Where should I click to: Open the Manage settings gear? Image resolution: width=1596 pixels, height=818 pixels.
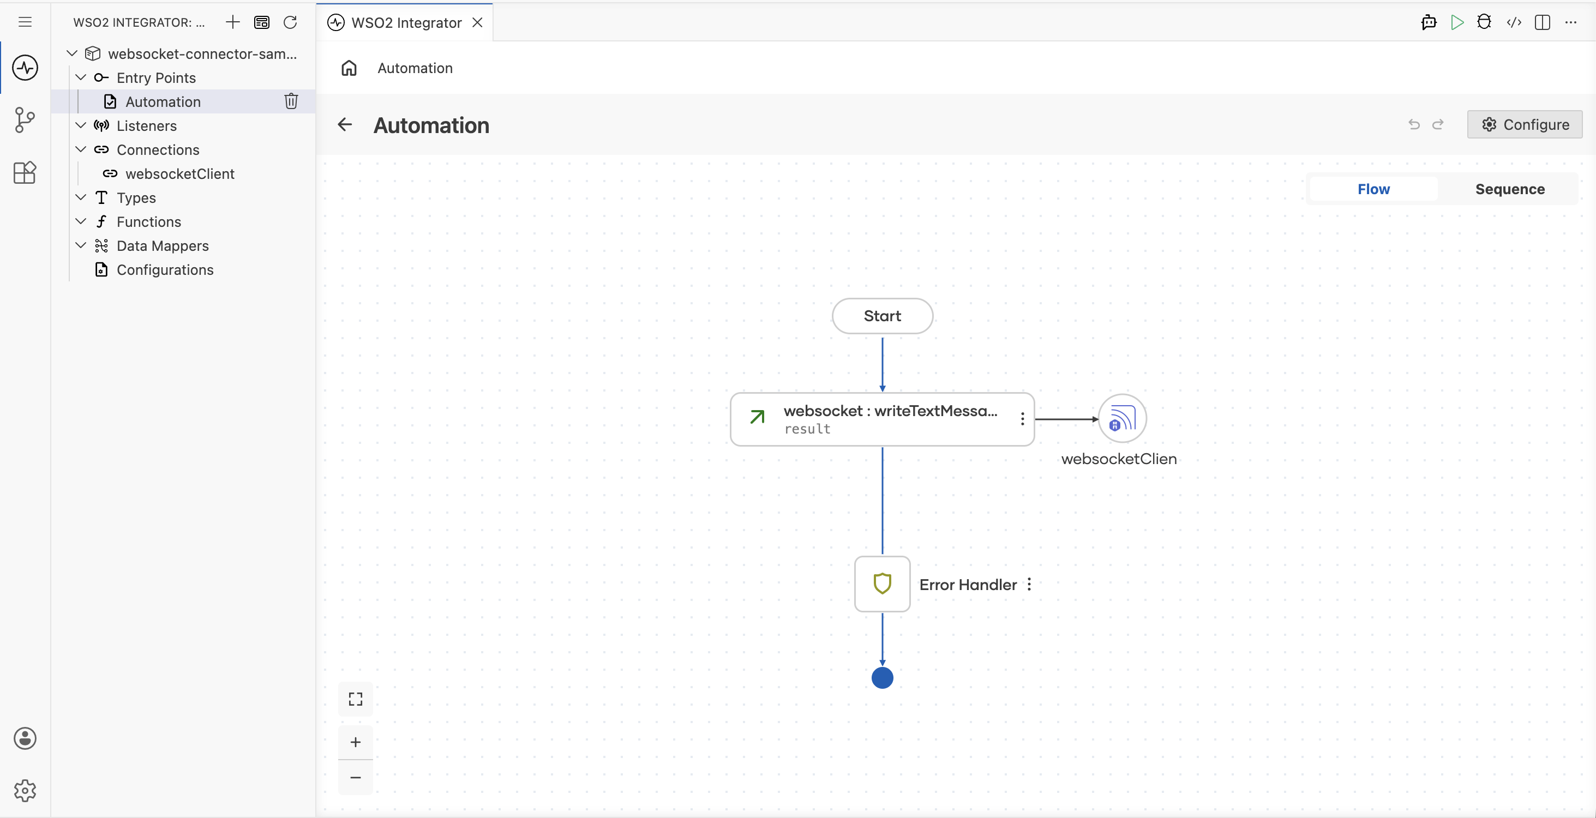pyautogui.click(x=25, y=790)
